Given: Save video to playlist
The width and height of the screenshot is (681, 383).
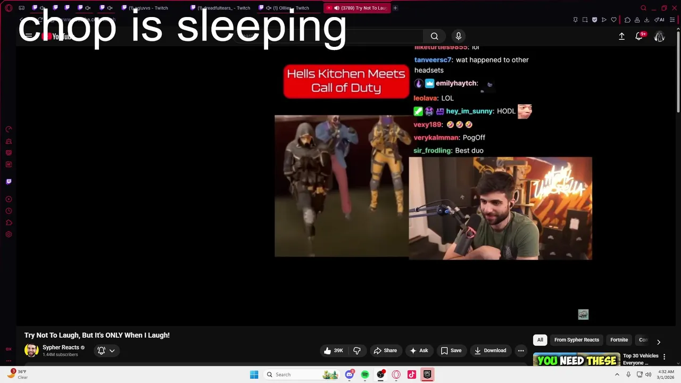Looking at the screenshot, I should pyautogui.click(x=451, y=351).
